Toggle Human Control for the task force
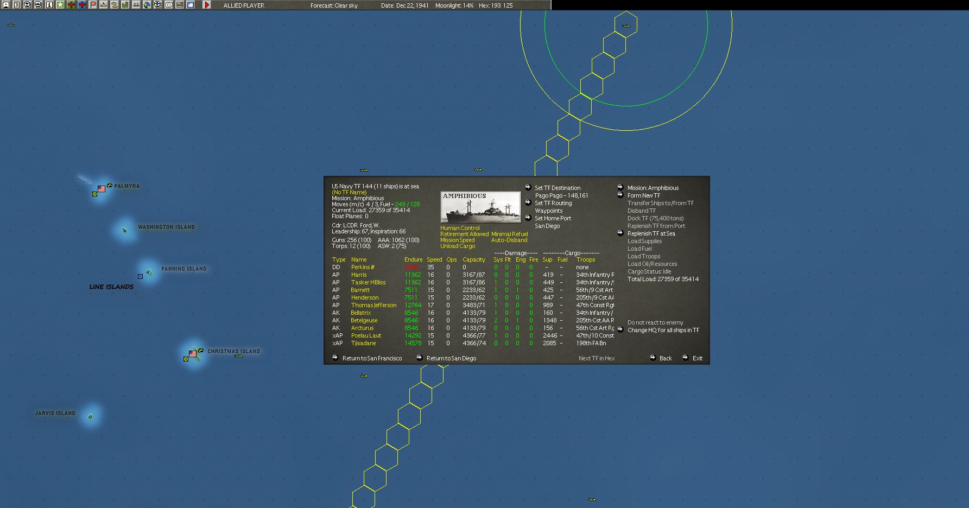The width and height of the screenshot is (969, 508). (460, 228)
